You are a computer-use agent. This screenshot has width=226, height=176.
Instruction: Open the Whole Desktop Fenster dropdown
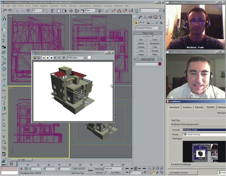[x=204, y=134]
